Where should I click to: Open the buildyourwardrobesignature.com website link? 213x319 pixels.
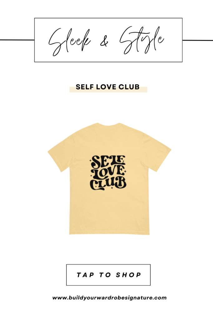tap(109, 298)
